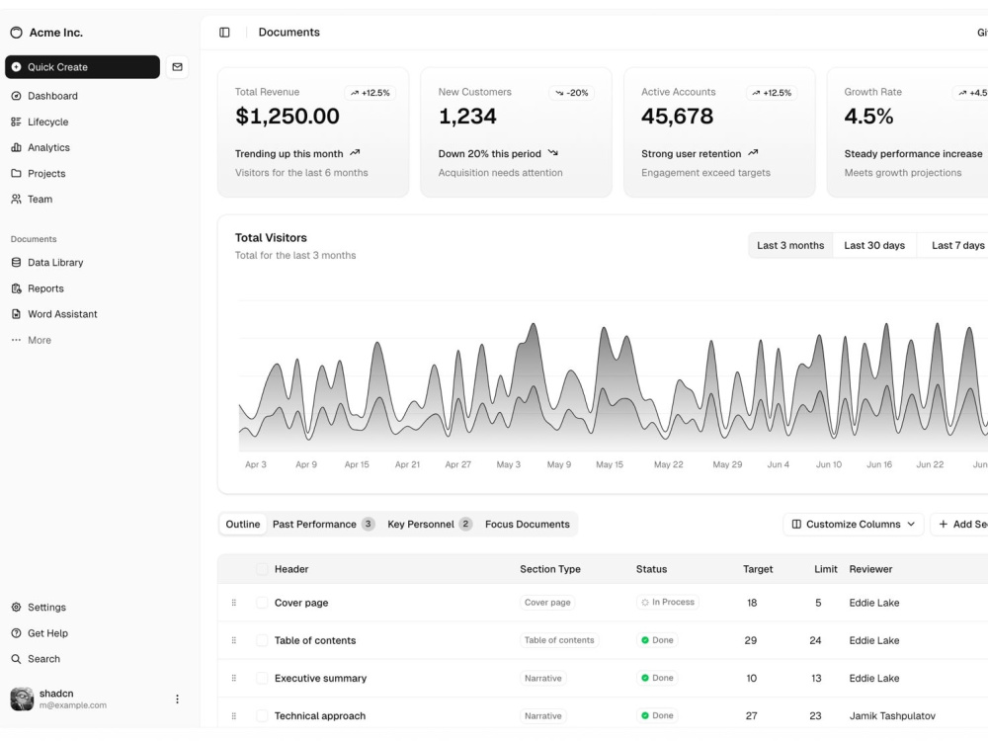
Task: Click the Projects folder icon
Action: (17, 173)
